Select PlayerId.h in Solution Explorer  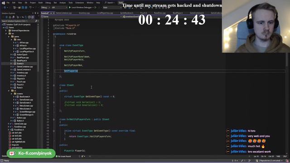point(21,78)
